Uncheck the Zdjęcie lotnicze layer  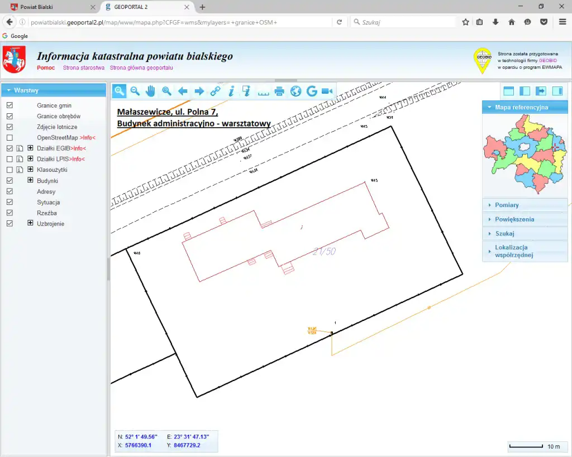pos(9,127)
